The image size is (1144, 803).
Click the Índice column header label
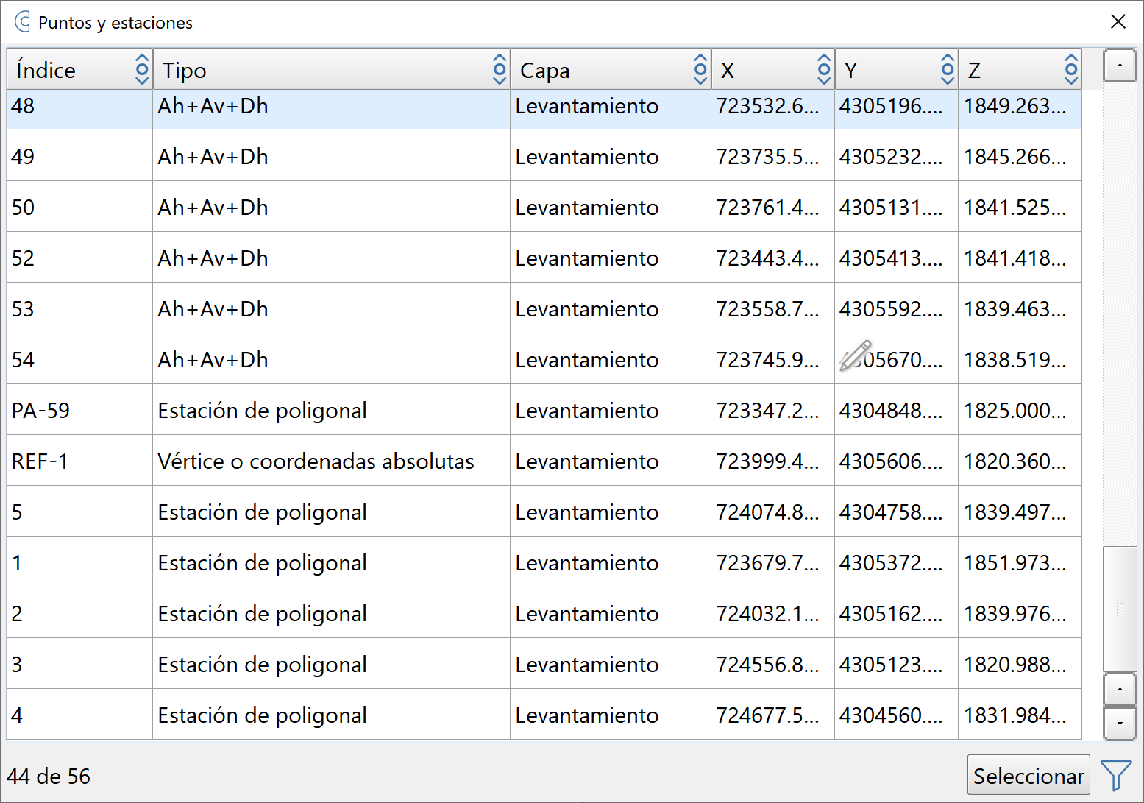[46, 70]
